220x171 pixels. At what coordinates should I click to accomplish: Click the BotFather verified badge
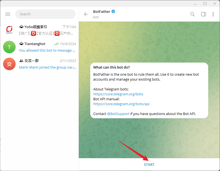point(113,12)
